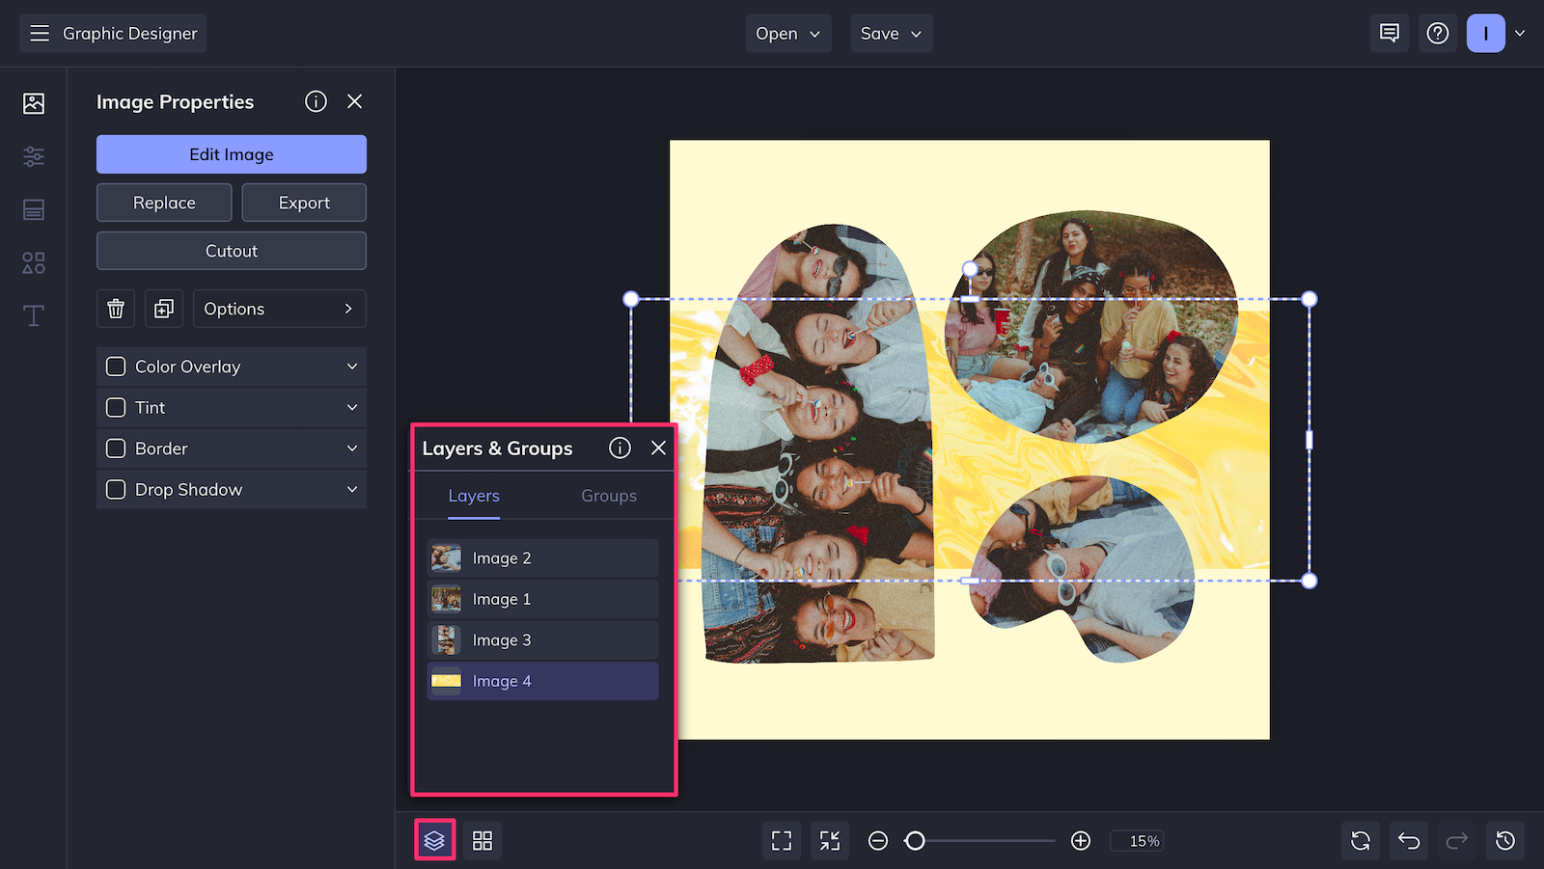Click the fit-to-screen icon
This screenshot has height=869, width=1544.
(x=781, y=840)
